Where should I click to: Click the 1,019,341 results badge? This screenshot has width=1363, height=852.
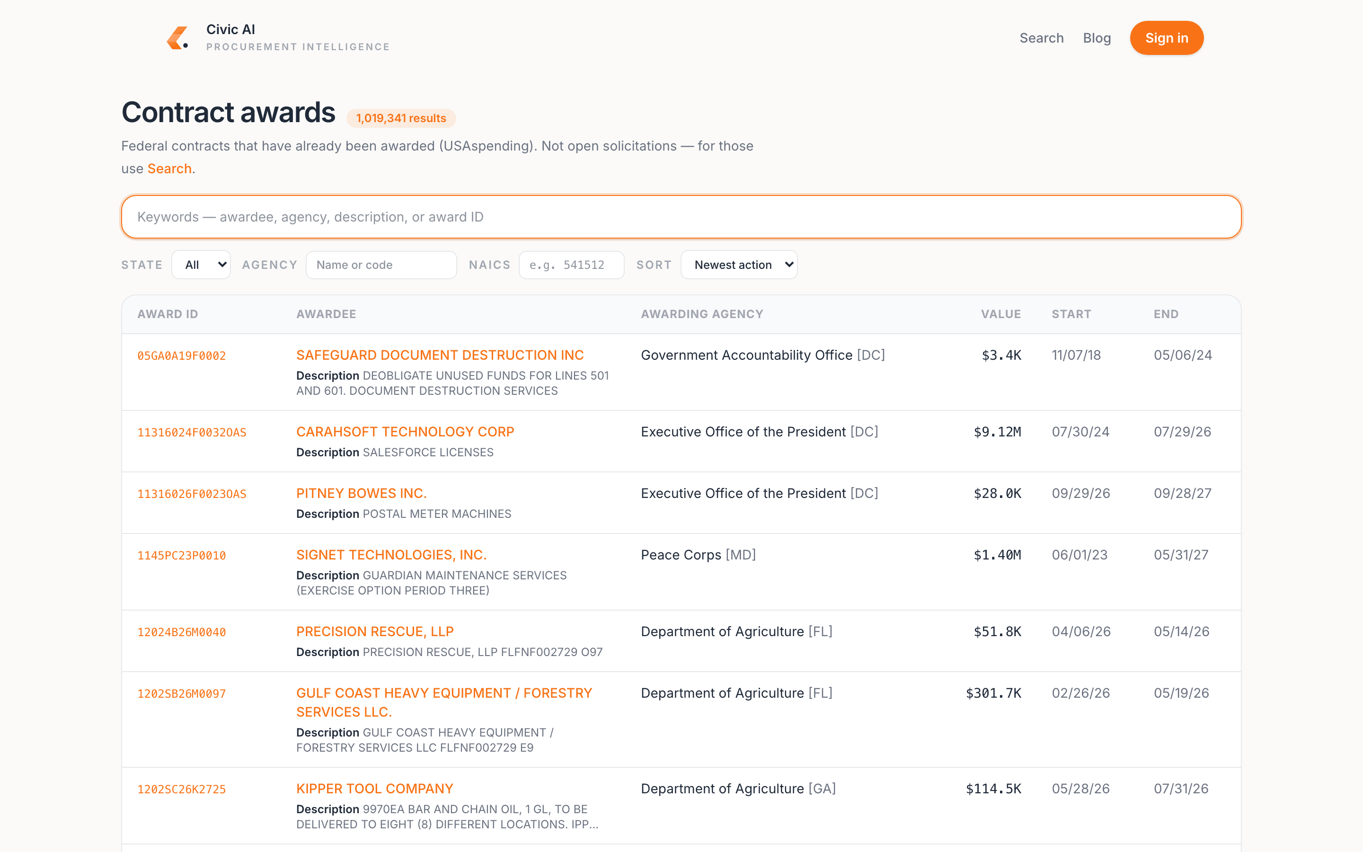pyautogui.click(x=400, y=118)
